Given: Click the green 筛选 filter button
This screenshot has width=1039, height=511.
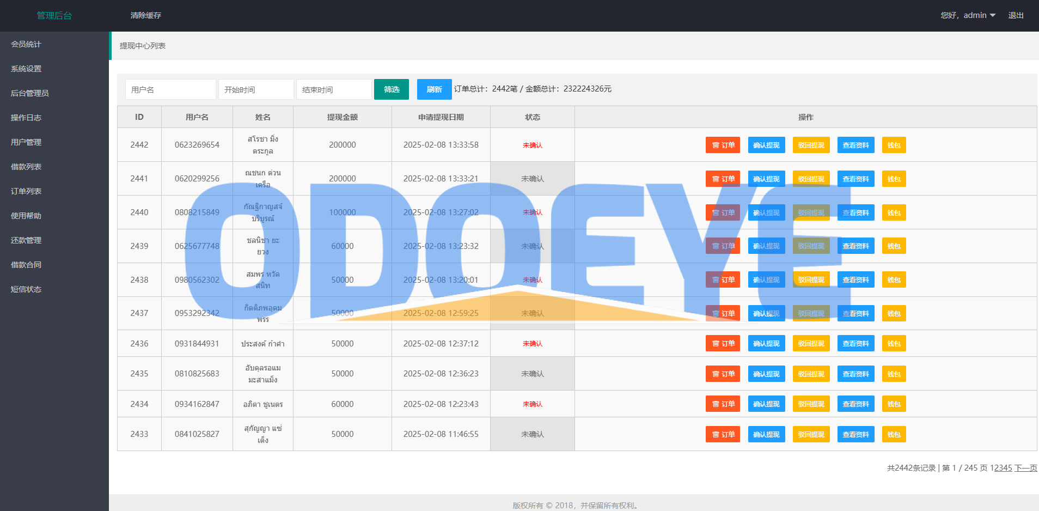Looking at the screenshot, I should click(391, 89).
